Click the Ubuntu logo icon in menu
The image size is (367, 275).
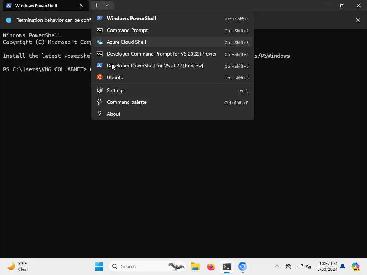coord(100,77)
